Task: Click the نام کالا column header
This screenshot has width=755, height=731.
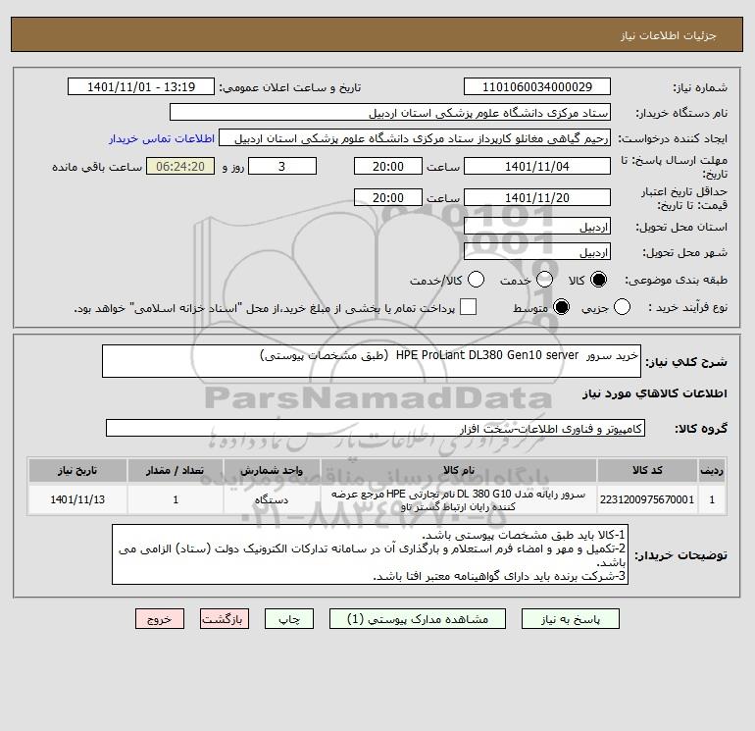Action: [x=459, y=471]
